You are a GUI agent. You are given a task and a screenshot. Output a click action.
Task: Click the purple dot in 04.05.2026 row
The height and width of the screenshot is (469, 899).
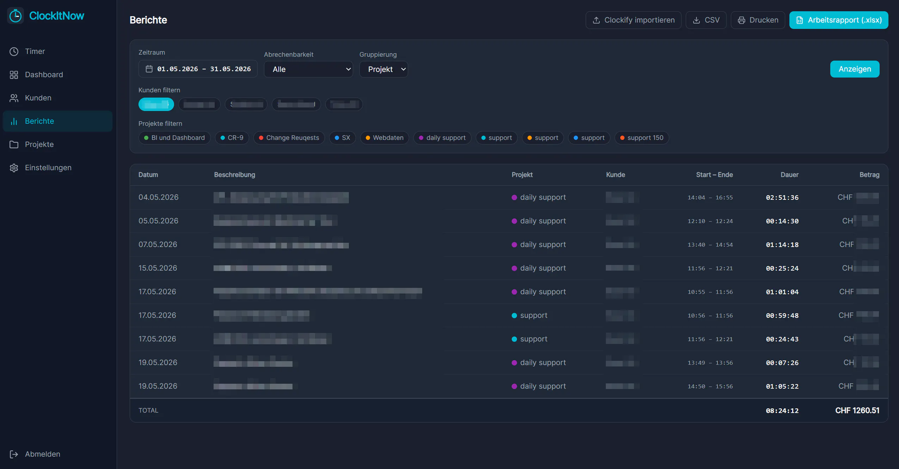coord(514,198)
